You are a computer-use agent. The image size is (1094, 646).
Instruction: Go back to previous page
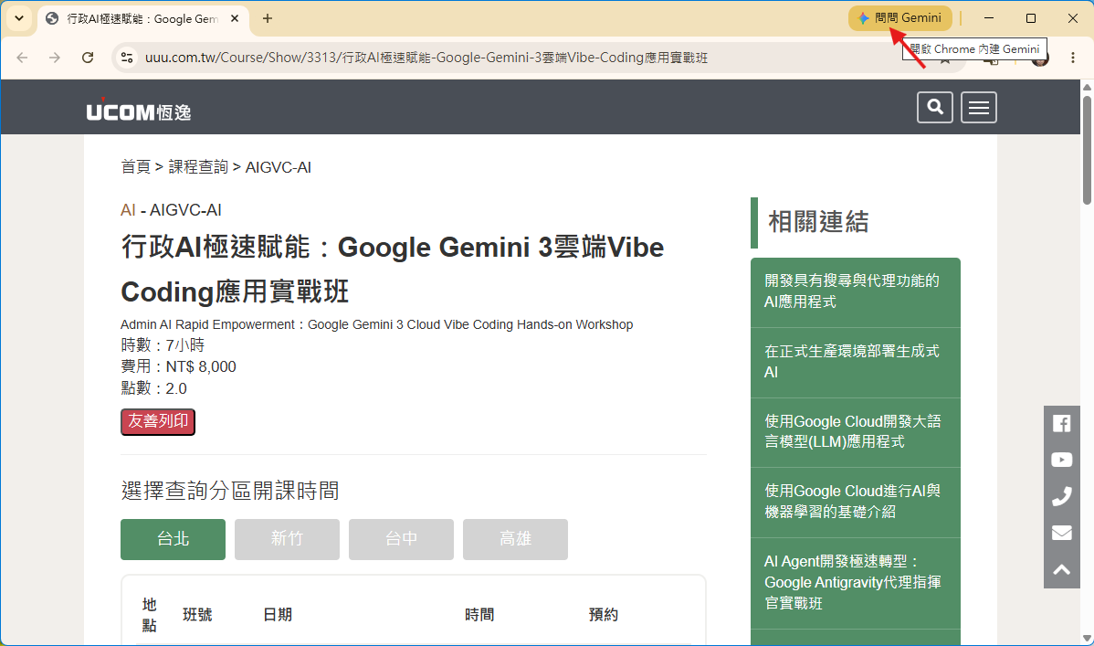[22, 58]
